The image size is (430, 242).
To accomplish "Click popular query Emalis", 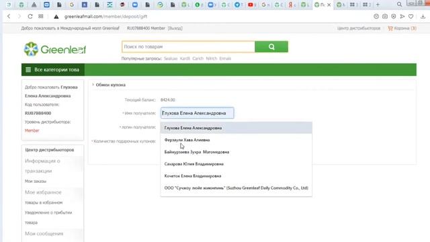I will (225, 58).
